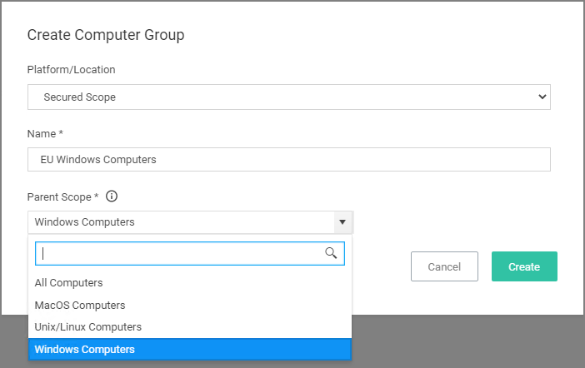Viewport: 585px width, 368px height.
Task: Click into the parent scope search input
Action: (x=179, y=253)
